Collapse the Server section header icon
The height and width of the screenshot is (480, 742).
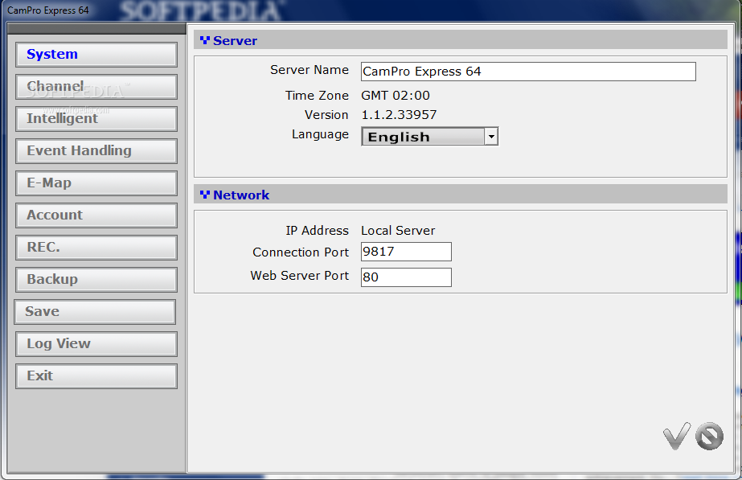204,40
